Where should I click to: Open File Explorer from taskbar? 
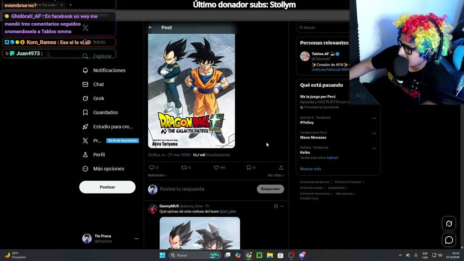click(270, 255)
